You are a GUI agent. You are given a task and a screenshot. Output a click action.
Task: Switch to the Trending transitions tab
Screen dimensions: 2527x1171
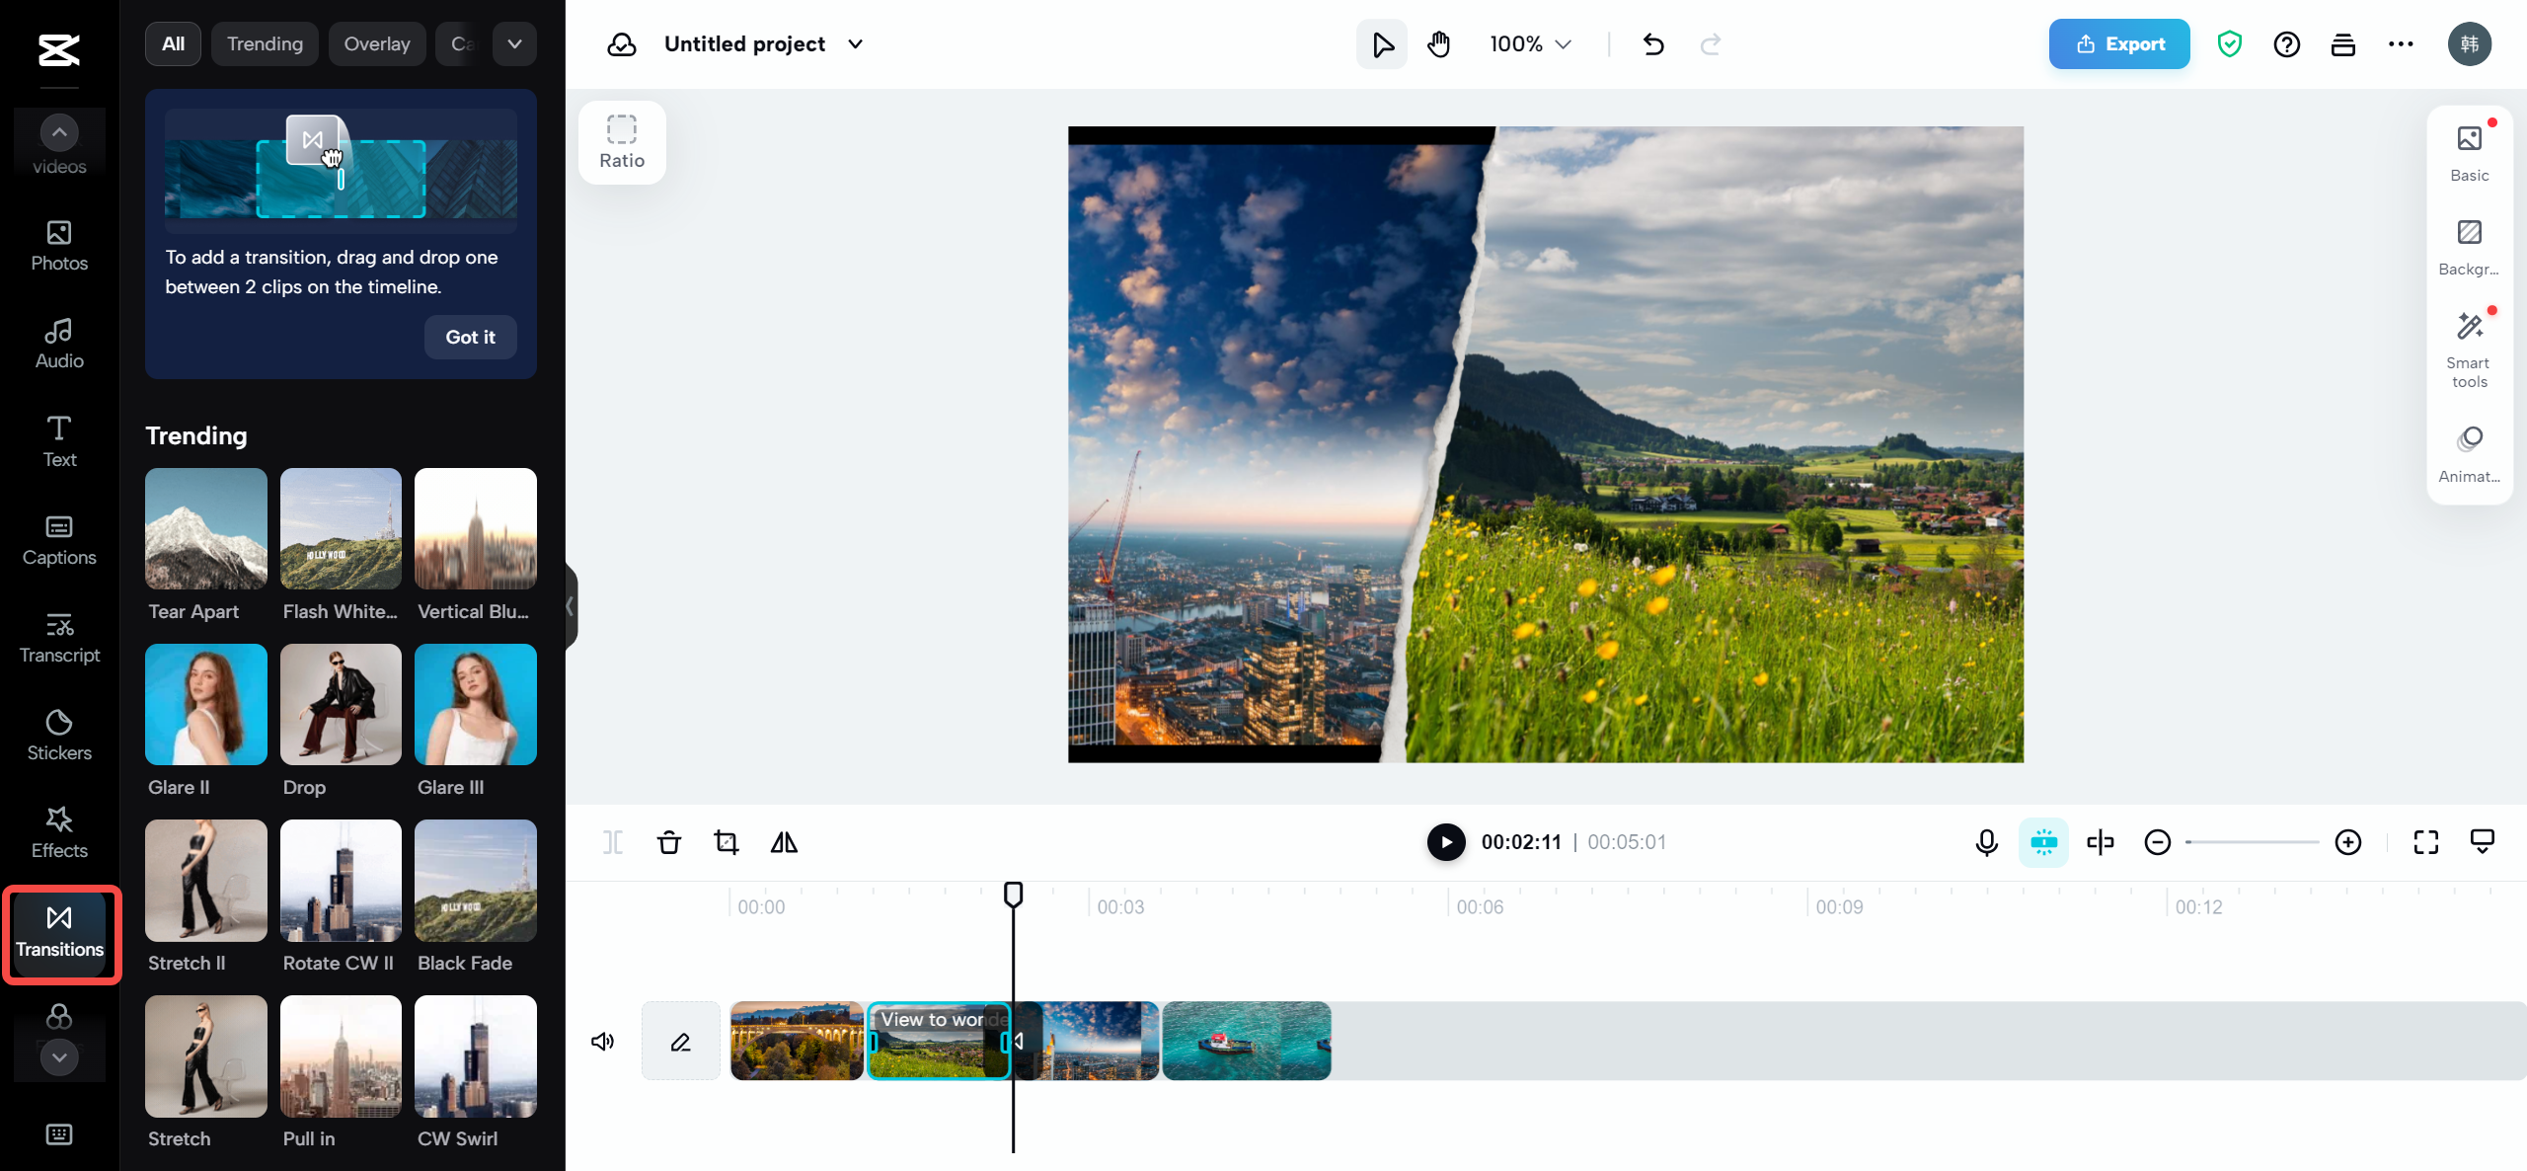[264, 43]
